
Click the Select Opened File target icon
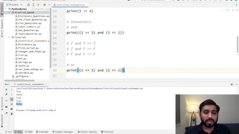(x=28, y=5)
